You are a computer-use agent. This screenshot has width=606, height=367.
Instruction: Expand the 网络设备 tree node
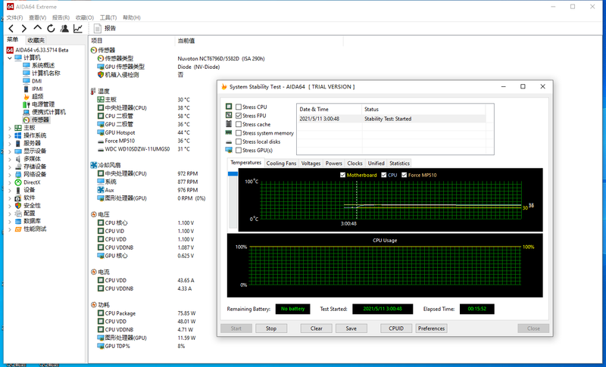tap(10, 175)
